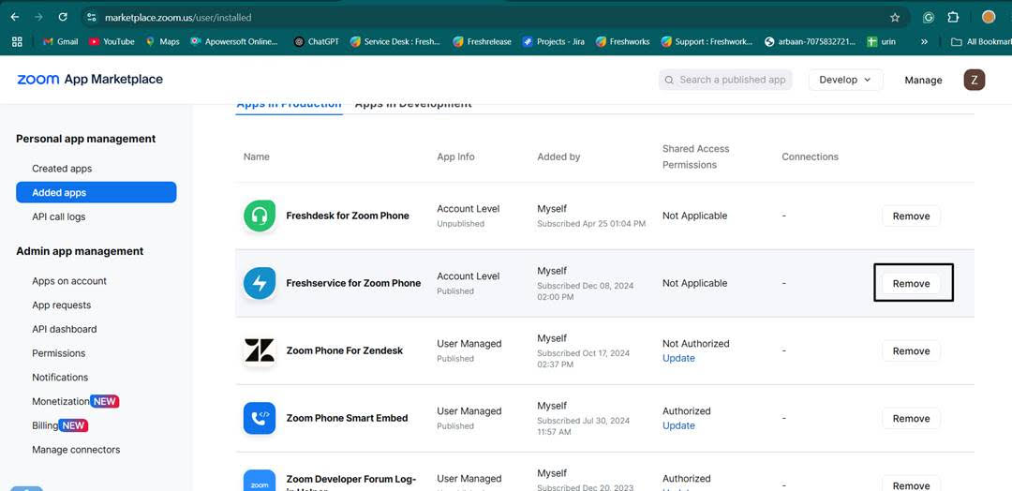This screenshot has width=1012, height=491.
Task: Open API call logs in sidebar
Action: tap(59, 216)
